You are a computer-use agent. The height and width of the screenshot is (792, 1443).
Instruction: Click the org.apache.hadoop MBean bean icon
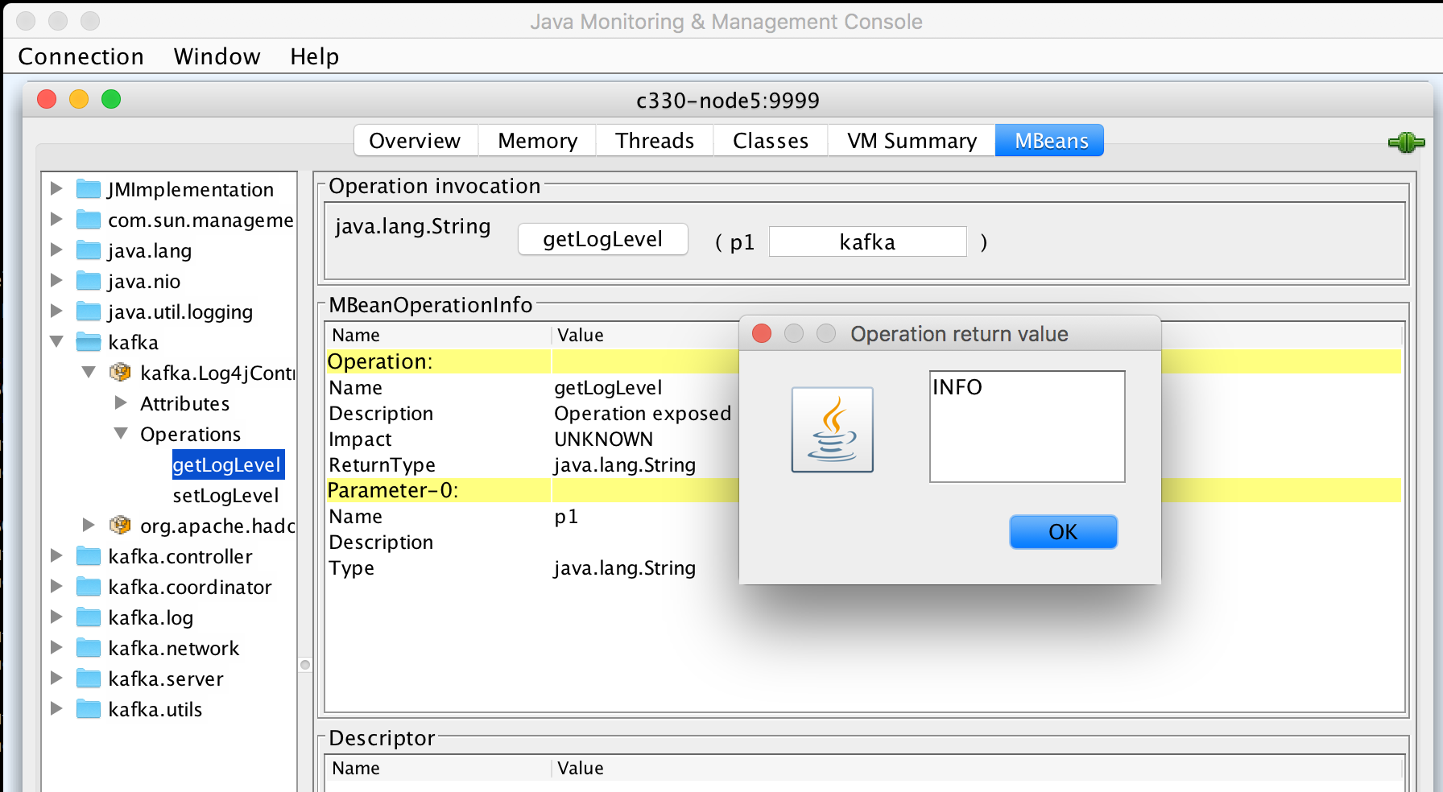120,526
